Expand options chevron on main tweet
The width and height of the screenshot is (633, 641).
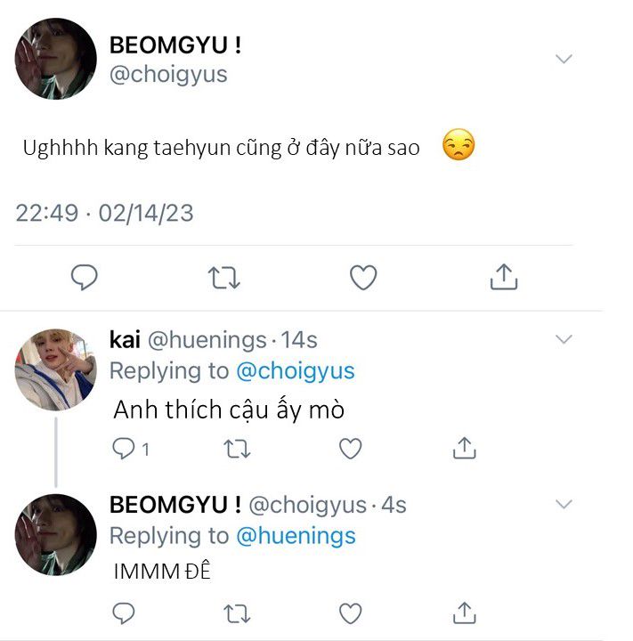(x=564, y=59)
